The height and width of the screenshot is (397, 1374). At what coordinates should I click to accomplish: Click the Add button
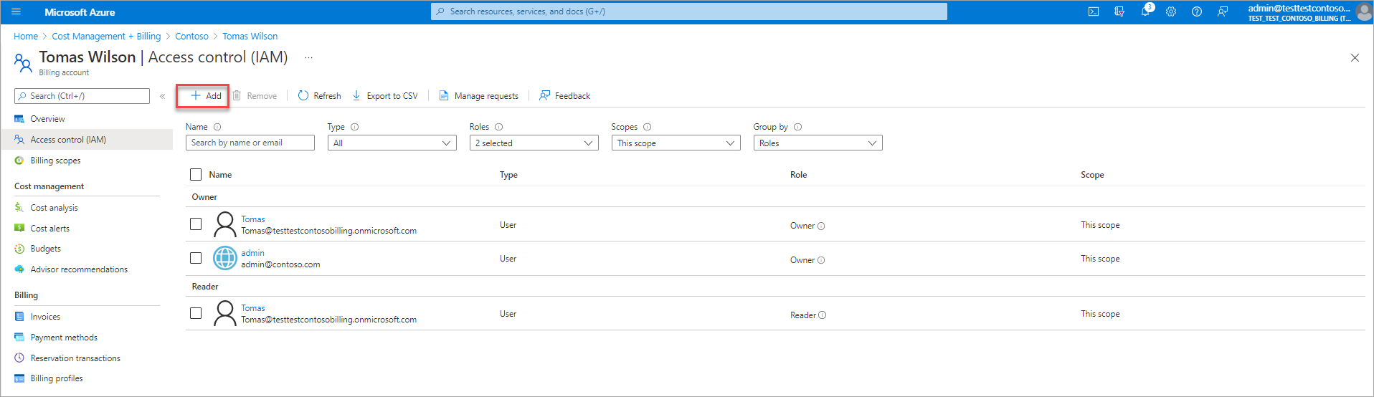206,95
